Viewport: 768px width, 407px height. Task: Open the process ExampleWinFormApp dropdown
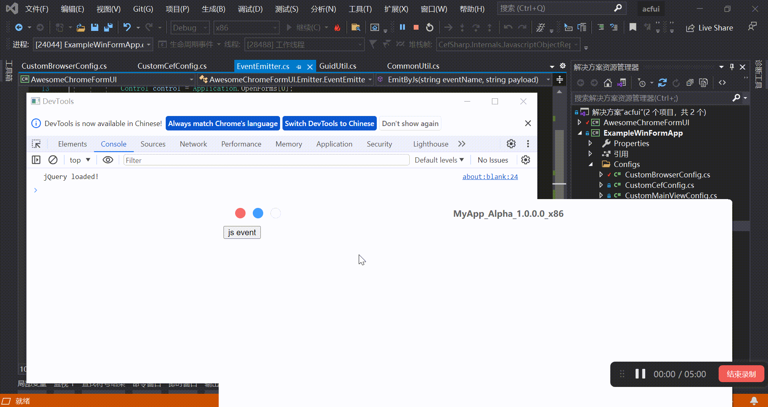pyautogui.click(x=93, y=44)
